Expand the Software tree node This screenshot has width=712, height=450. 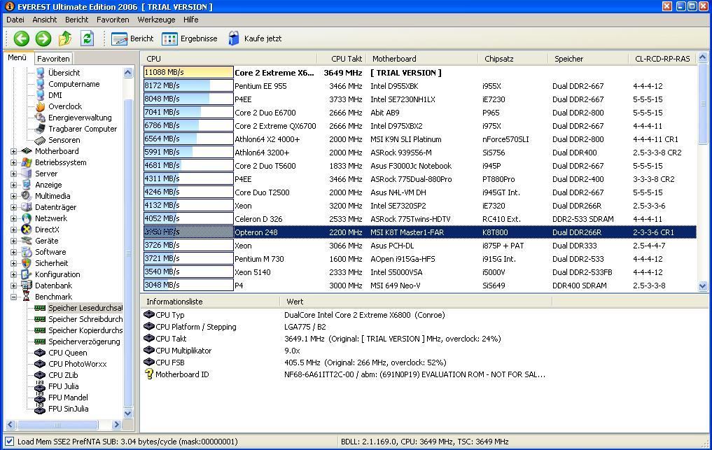tap(13, 252)
